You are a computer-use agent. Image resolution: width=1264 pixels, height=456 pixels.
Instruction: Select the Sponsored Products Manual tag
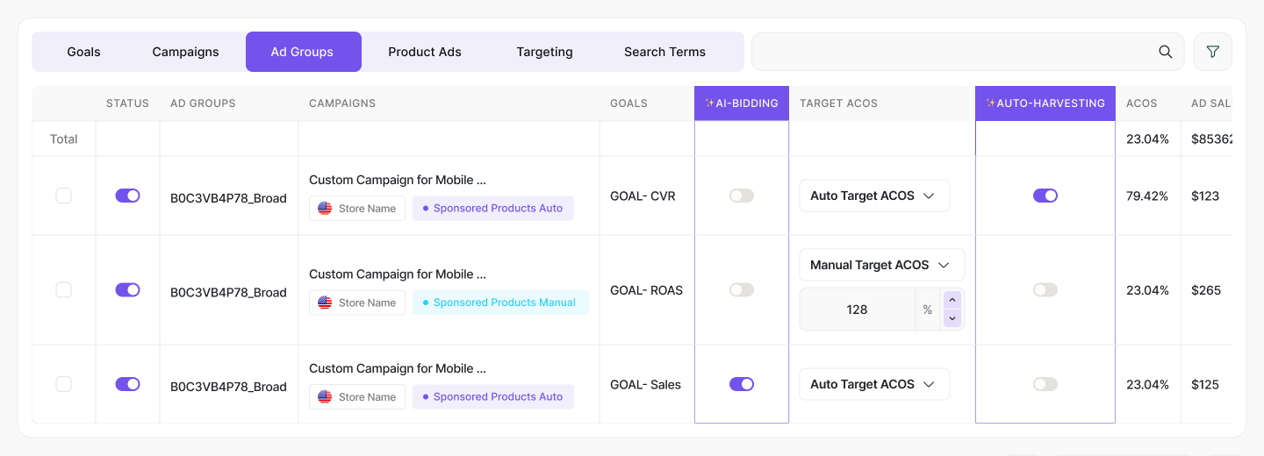click(x=499, y=303)
